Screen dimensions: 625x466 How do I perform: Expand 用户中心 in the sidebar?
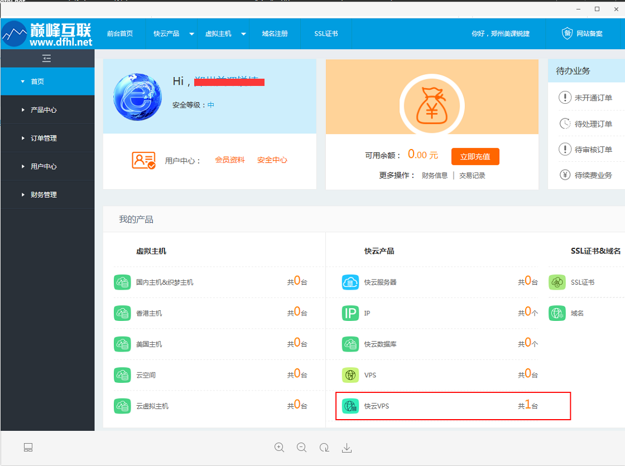click(x=47, y=166)
